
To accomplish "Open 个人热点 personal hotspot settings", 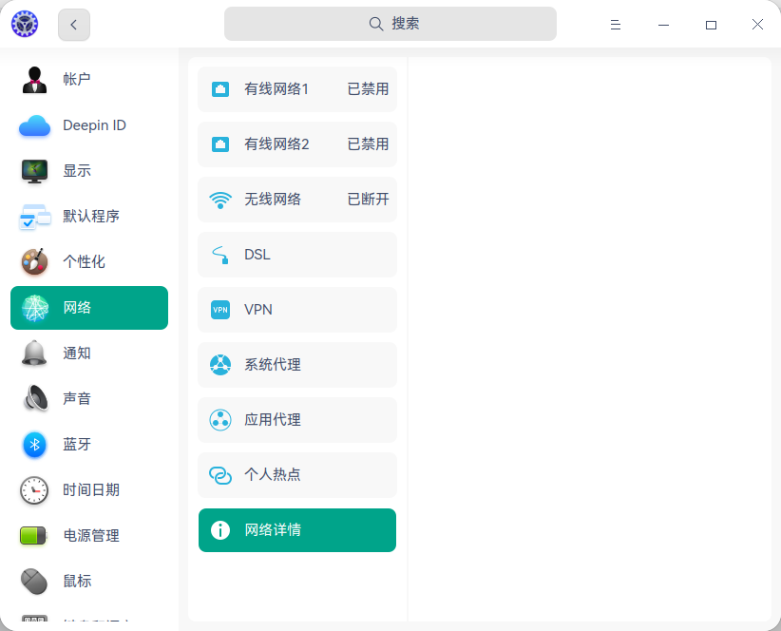I will point(297,475).
